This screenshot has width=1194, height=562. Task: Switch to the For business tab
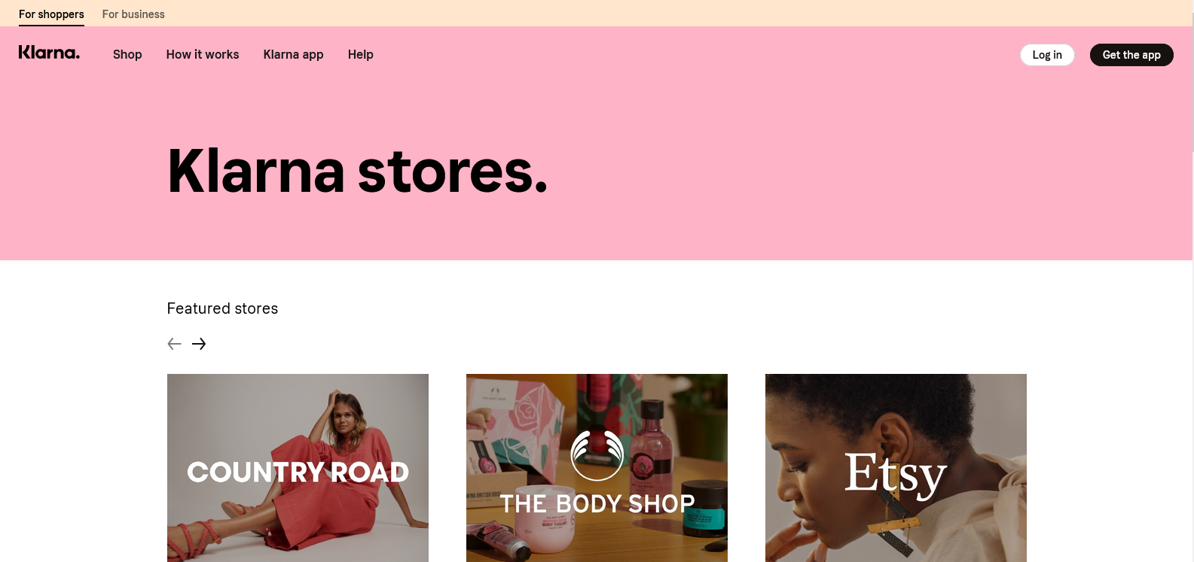(x=133, y=14)
